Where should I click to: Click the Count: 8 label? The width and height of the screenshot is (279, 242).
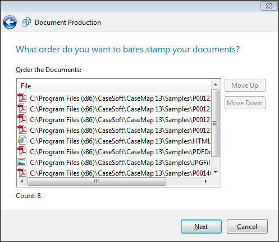28,196
